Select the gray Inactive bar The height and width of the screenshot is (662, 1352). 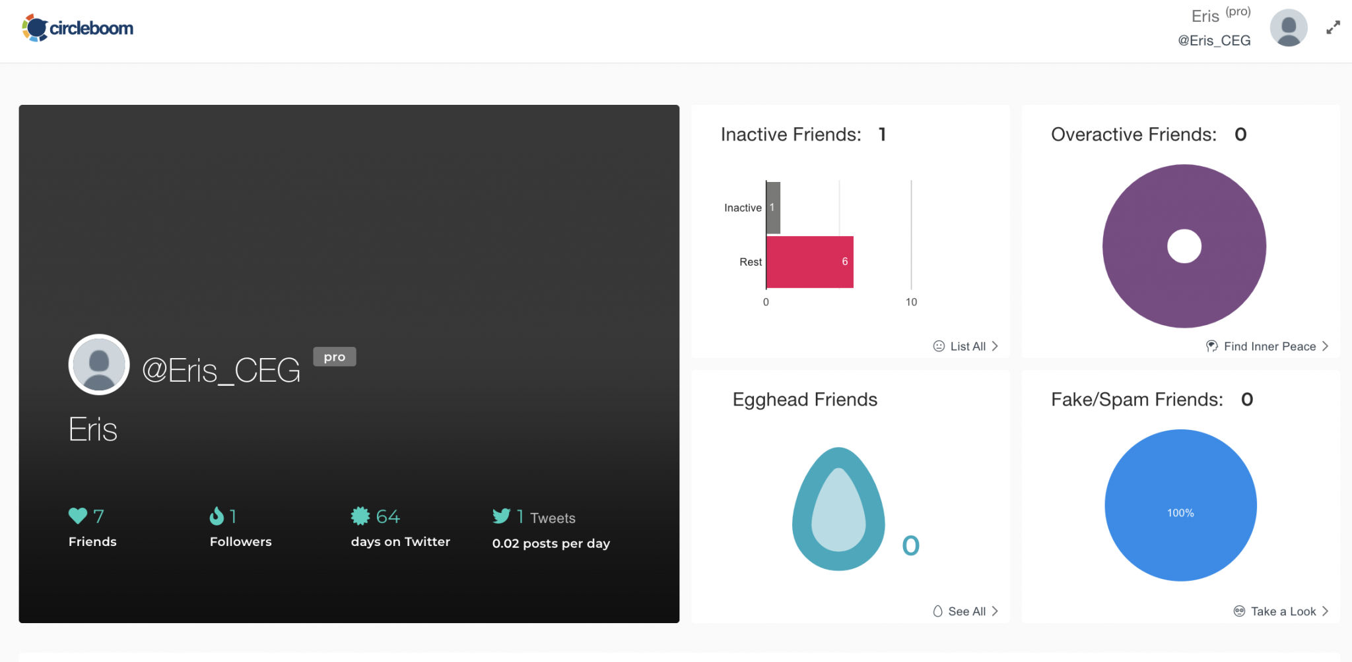(773, 208)
